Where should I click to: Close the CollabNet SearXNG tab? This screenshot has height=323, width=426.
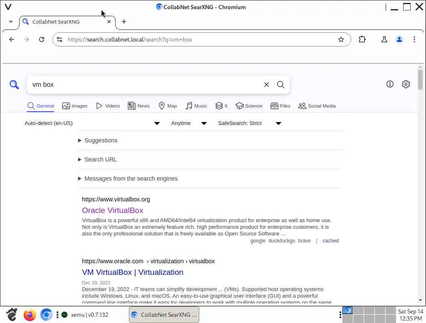pyautogui.click(x=109, y=22)
